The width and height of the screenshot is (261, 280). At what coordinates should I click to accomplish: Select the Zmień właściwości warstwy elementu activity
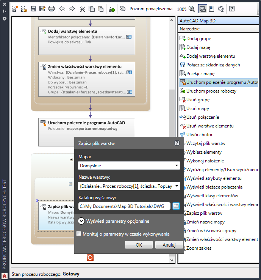point(87,79)
